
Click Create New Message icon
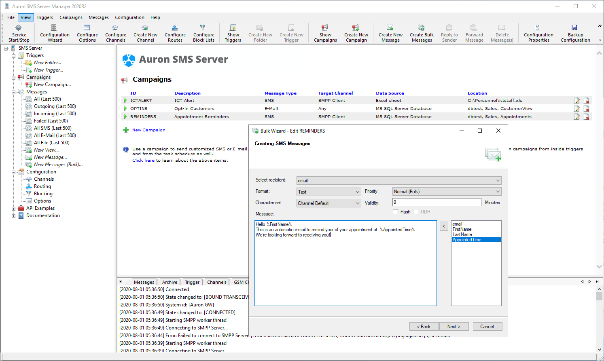click(390, 32)
